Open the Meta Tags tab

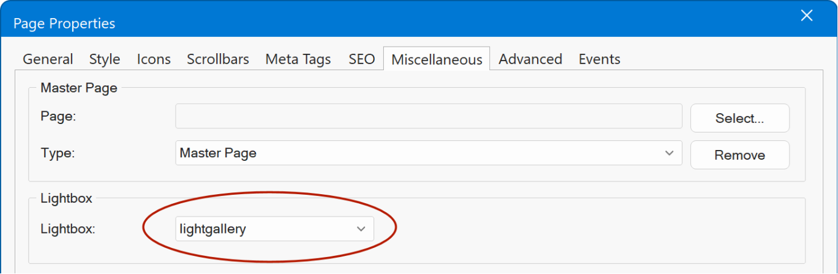(298, 59)
